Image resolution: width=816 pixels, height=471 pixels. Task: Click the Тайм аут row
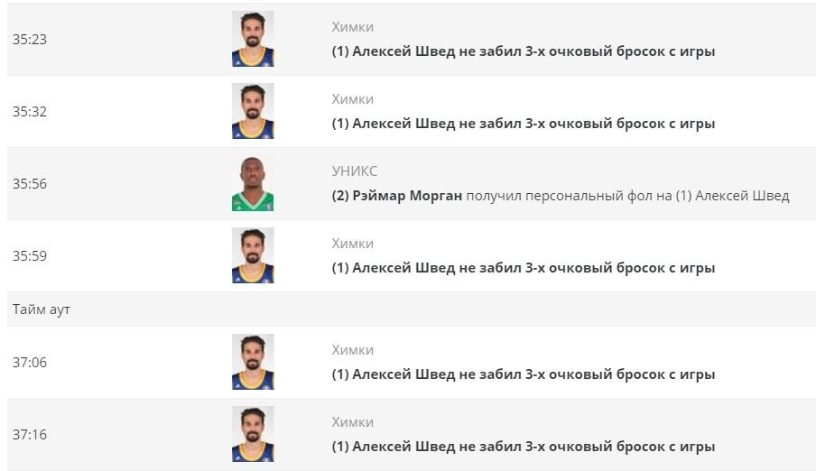coord(411,309)
